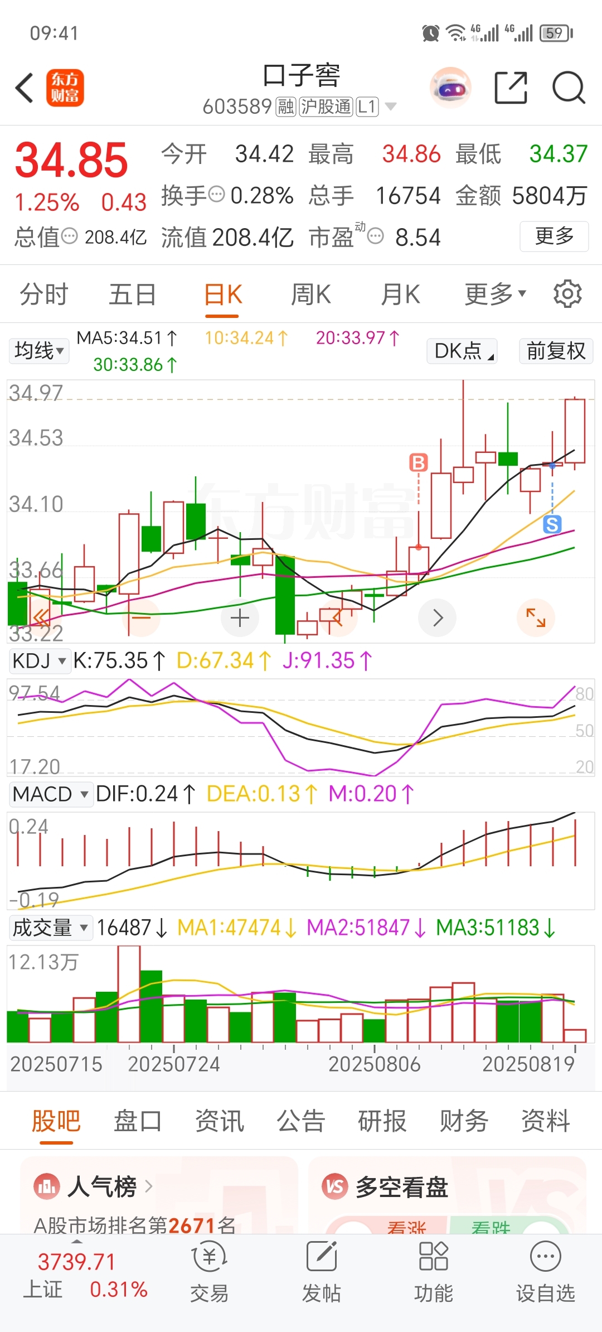
Task: Tap turnover rate info icon
Action: pyautogui.click(x=216, y=195)
